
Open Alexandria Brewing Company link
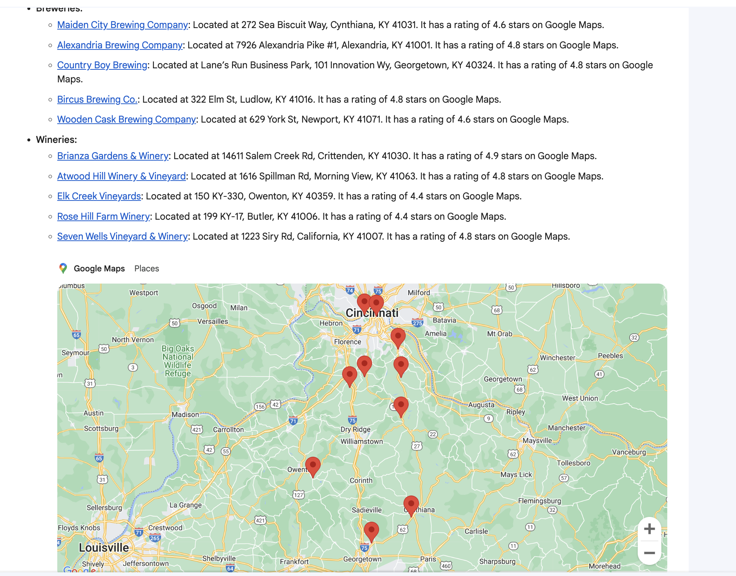[x=120, y=45]
